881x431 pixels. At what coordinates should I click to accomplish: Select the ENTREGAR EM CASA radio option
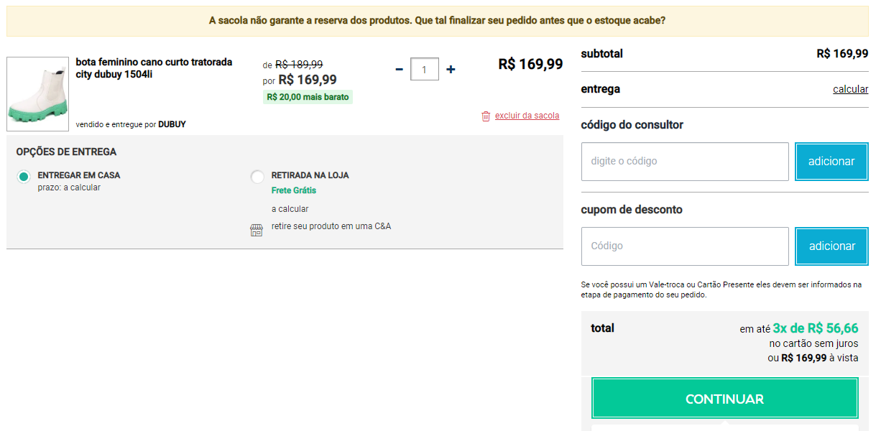pyautogui.click(x=24, y=177)
